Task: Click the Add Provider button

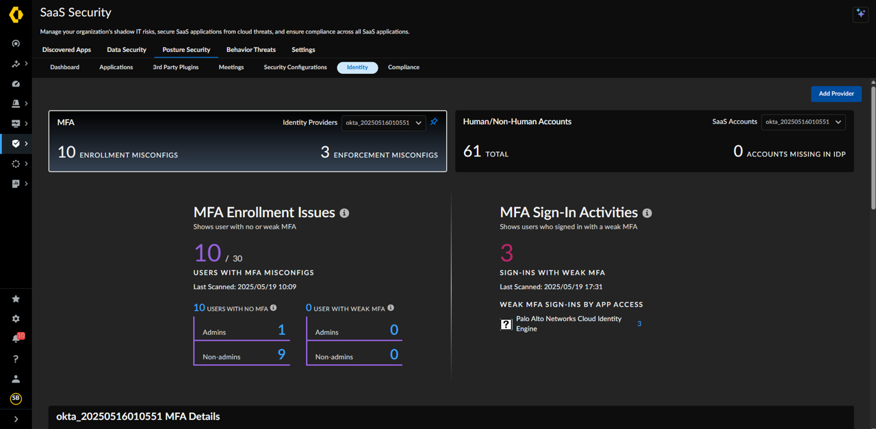Action: (x=836, y=94)
